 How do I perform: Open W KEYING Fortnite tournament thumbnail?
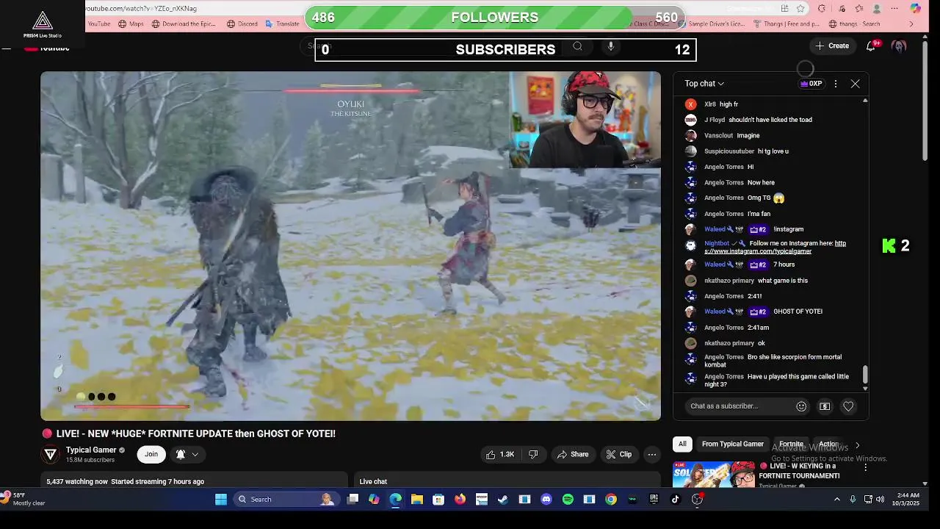tap(713, 474)
